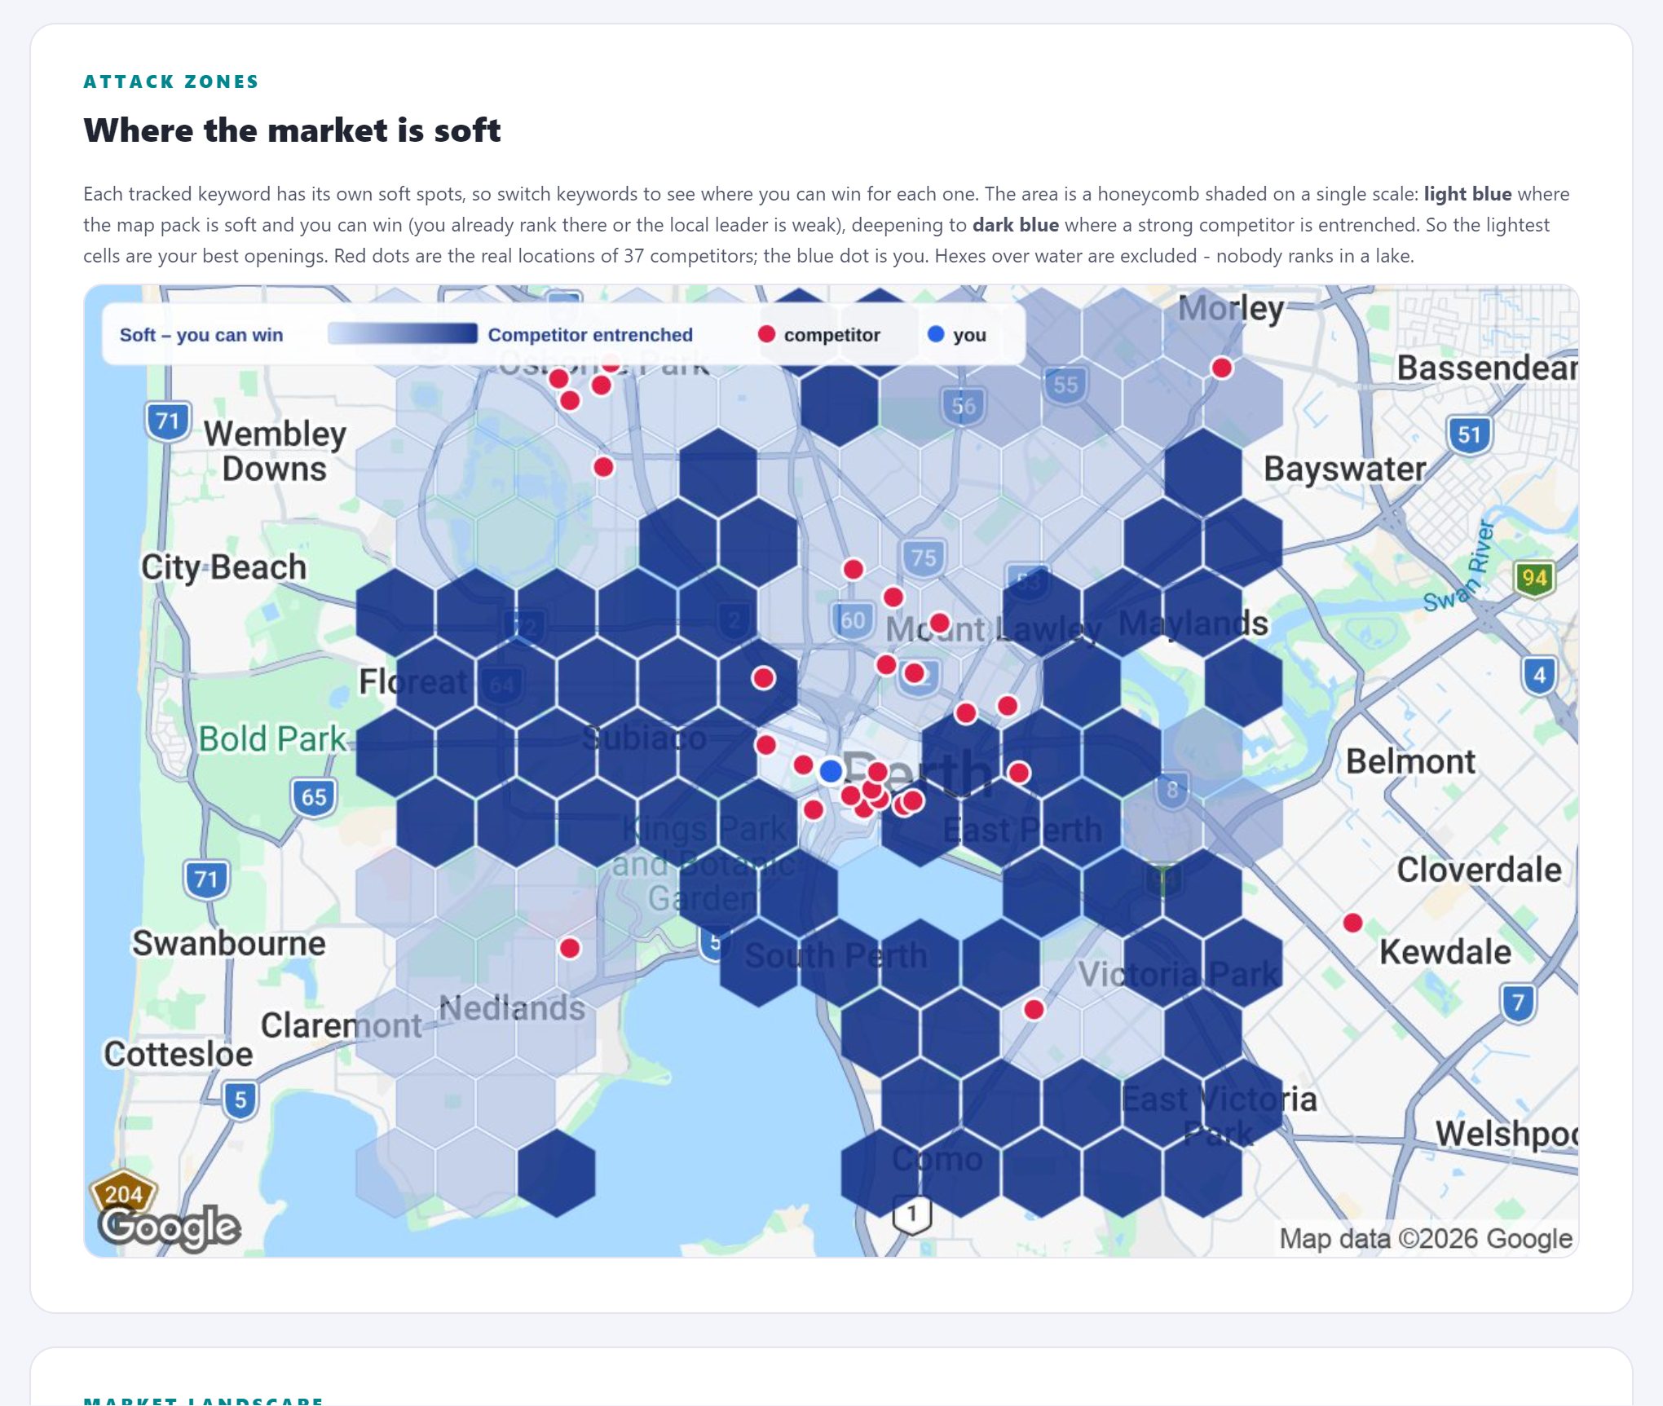Click route 71 shield near Wembley Downs

[x=168, y=421]
